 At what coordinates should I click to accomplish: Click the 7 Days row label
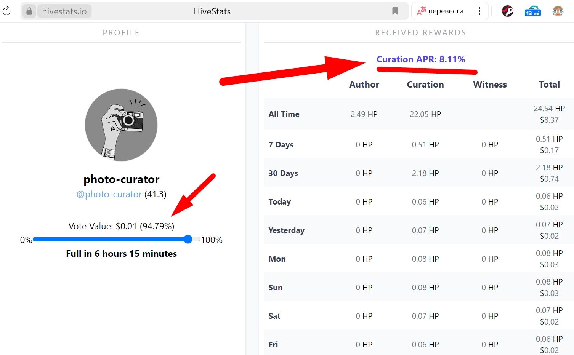(281, 145)
